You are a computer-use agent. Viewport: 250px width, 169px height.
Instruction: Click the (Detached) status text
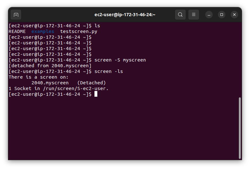coord(92,83)
